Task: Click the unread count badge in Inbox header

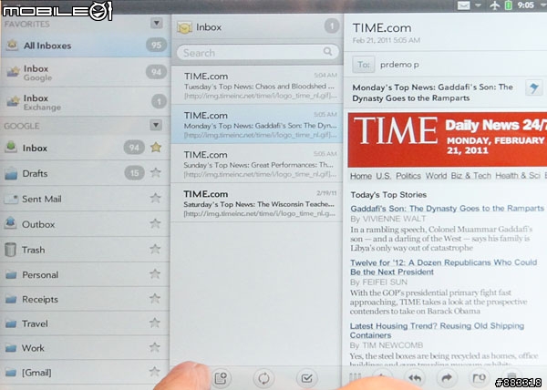Action: pos(332,26)
